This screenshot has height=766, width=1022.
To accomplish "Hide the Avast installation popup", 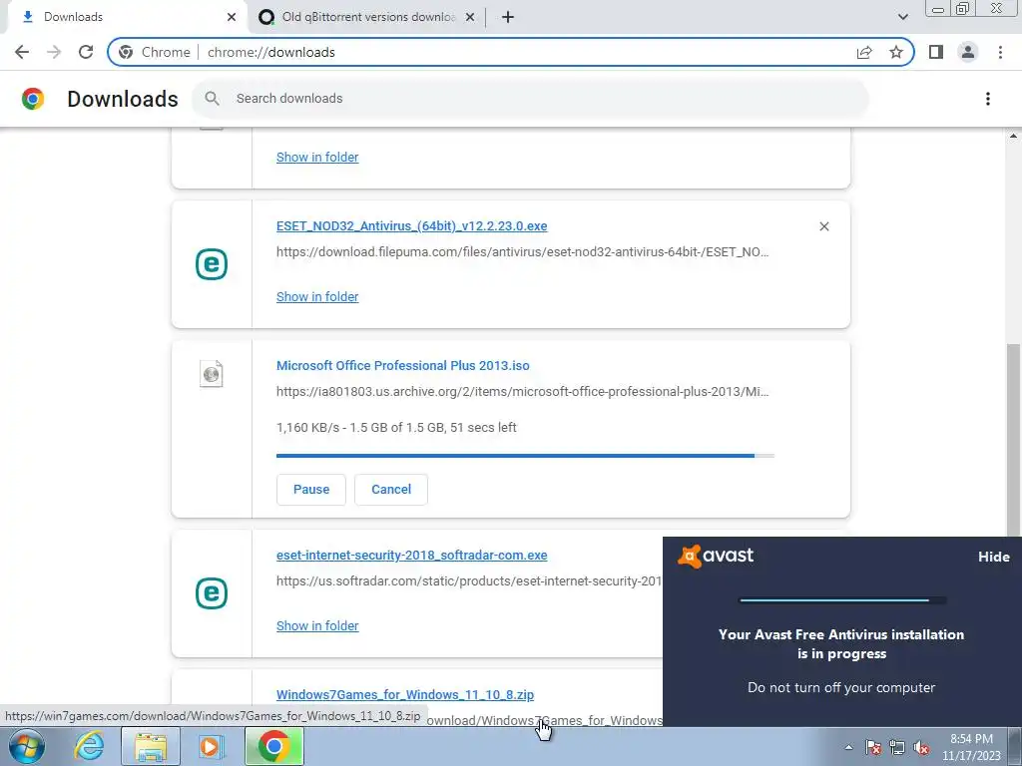I will pyautogui.click(x=993, y=557).
